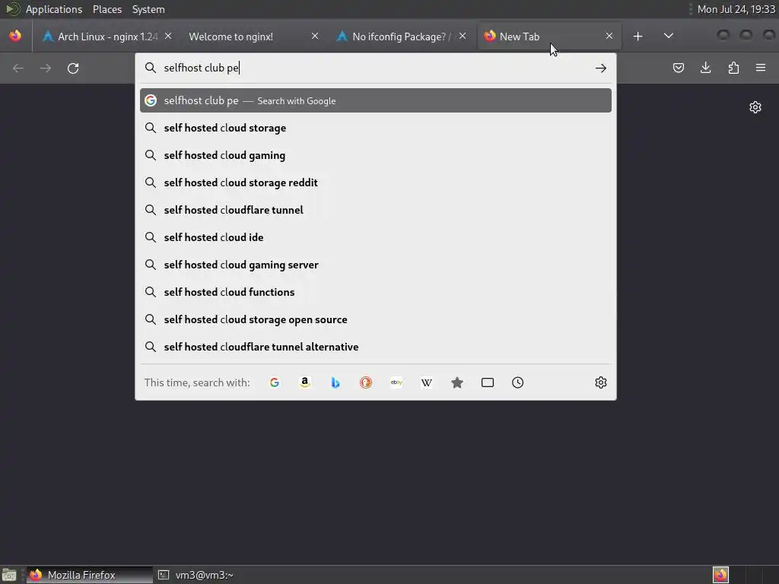Screen dimensions: 779x584
Task: Expand the list all tabs chevron
Action: pyautogui.click(x=669, y=36)
